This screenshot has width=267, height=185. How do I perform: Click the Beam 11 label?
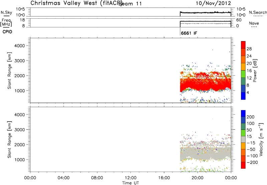point(130,4)
